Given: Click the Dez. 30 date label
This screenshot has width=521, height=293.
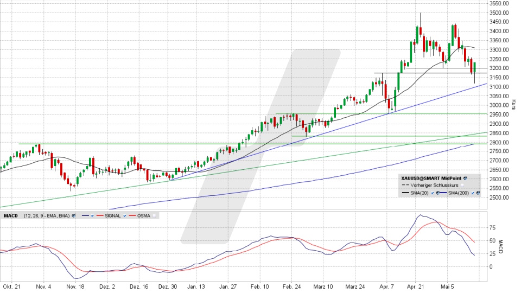Looking at the screenshot, I should 168,286.
